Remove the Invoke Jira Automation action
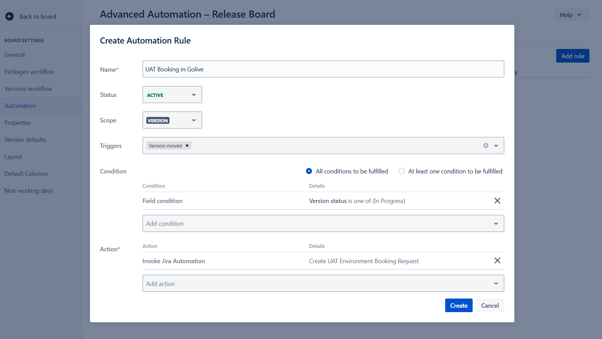 497,261
